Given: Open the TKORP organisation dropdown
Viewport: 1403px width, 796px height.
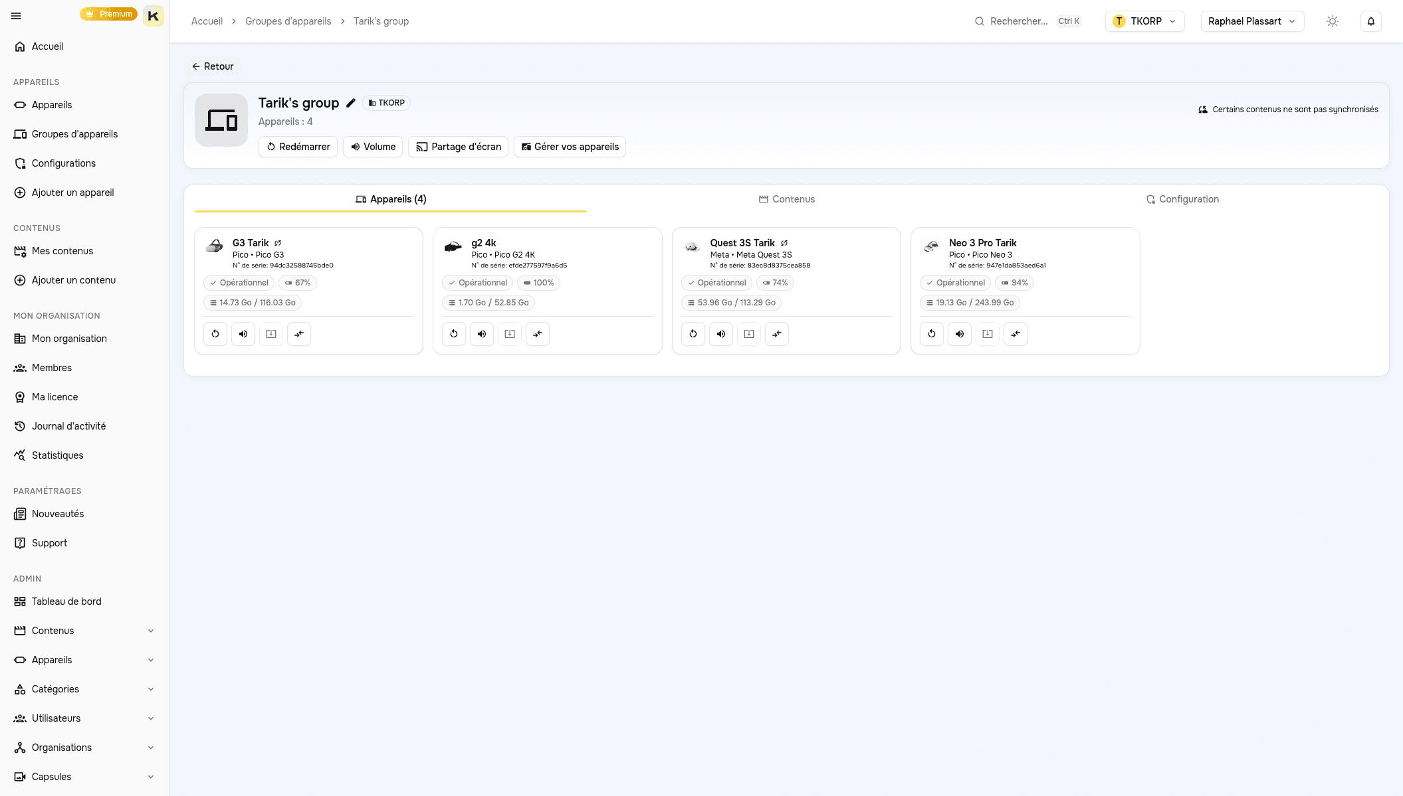Looking at the screenshot, I should point(1144,21).
